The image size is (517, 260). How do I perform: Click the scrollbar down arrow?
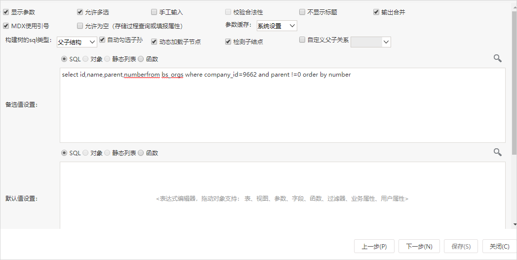tap(515, 224)
